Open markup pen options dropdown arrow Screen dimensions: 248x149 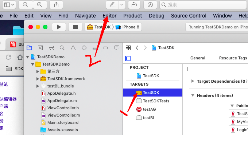(122, 5)
